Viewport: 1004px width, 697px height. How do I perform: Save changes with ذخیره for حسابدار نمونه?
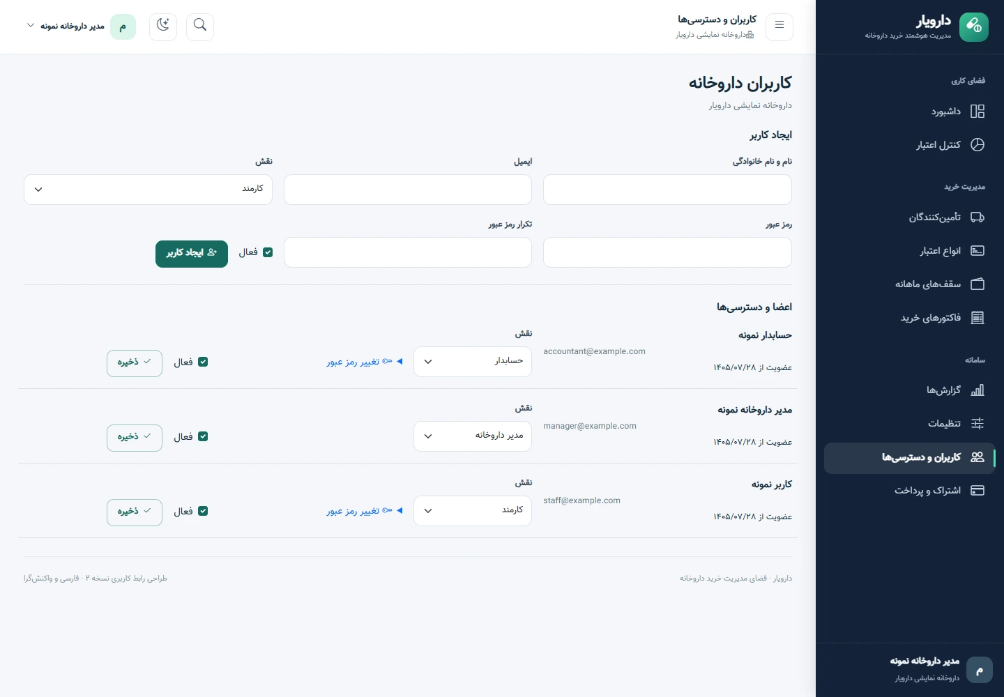coord(135,363)
